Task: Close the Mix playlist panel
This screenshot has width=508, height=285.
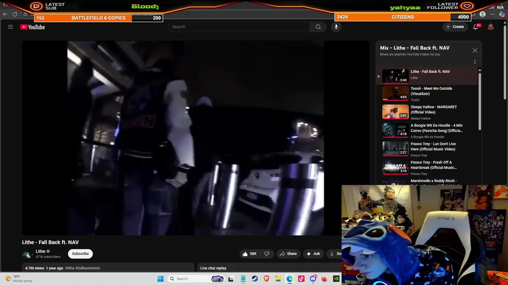Action: pyautogui.click(x=475, y=51)
